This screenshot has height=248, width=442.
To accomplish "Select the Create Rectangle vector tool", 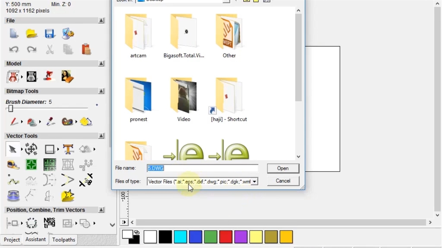I will (x=49, y=149).
